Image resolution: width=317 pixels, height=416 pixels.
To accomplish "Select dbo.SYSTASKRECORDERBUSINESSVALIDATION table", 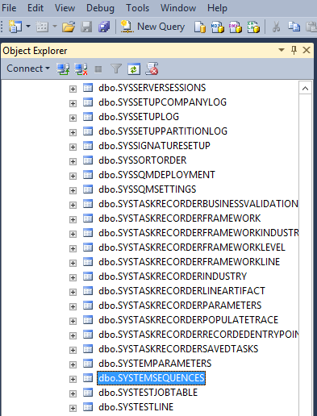I will (198, 204).
